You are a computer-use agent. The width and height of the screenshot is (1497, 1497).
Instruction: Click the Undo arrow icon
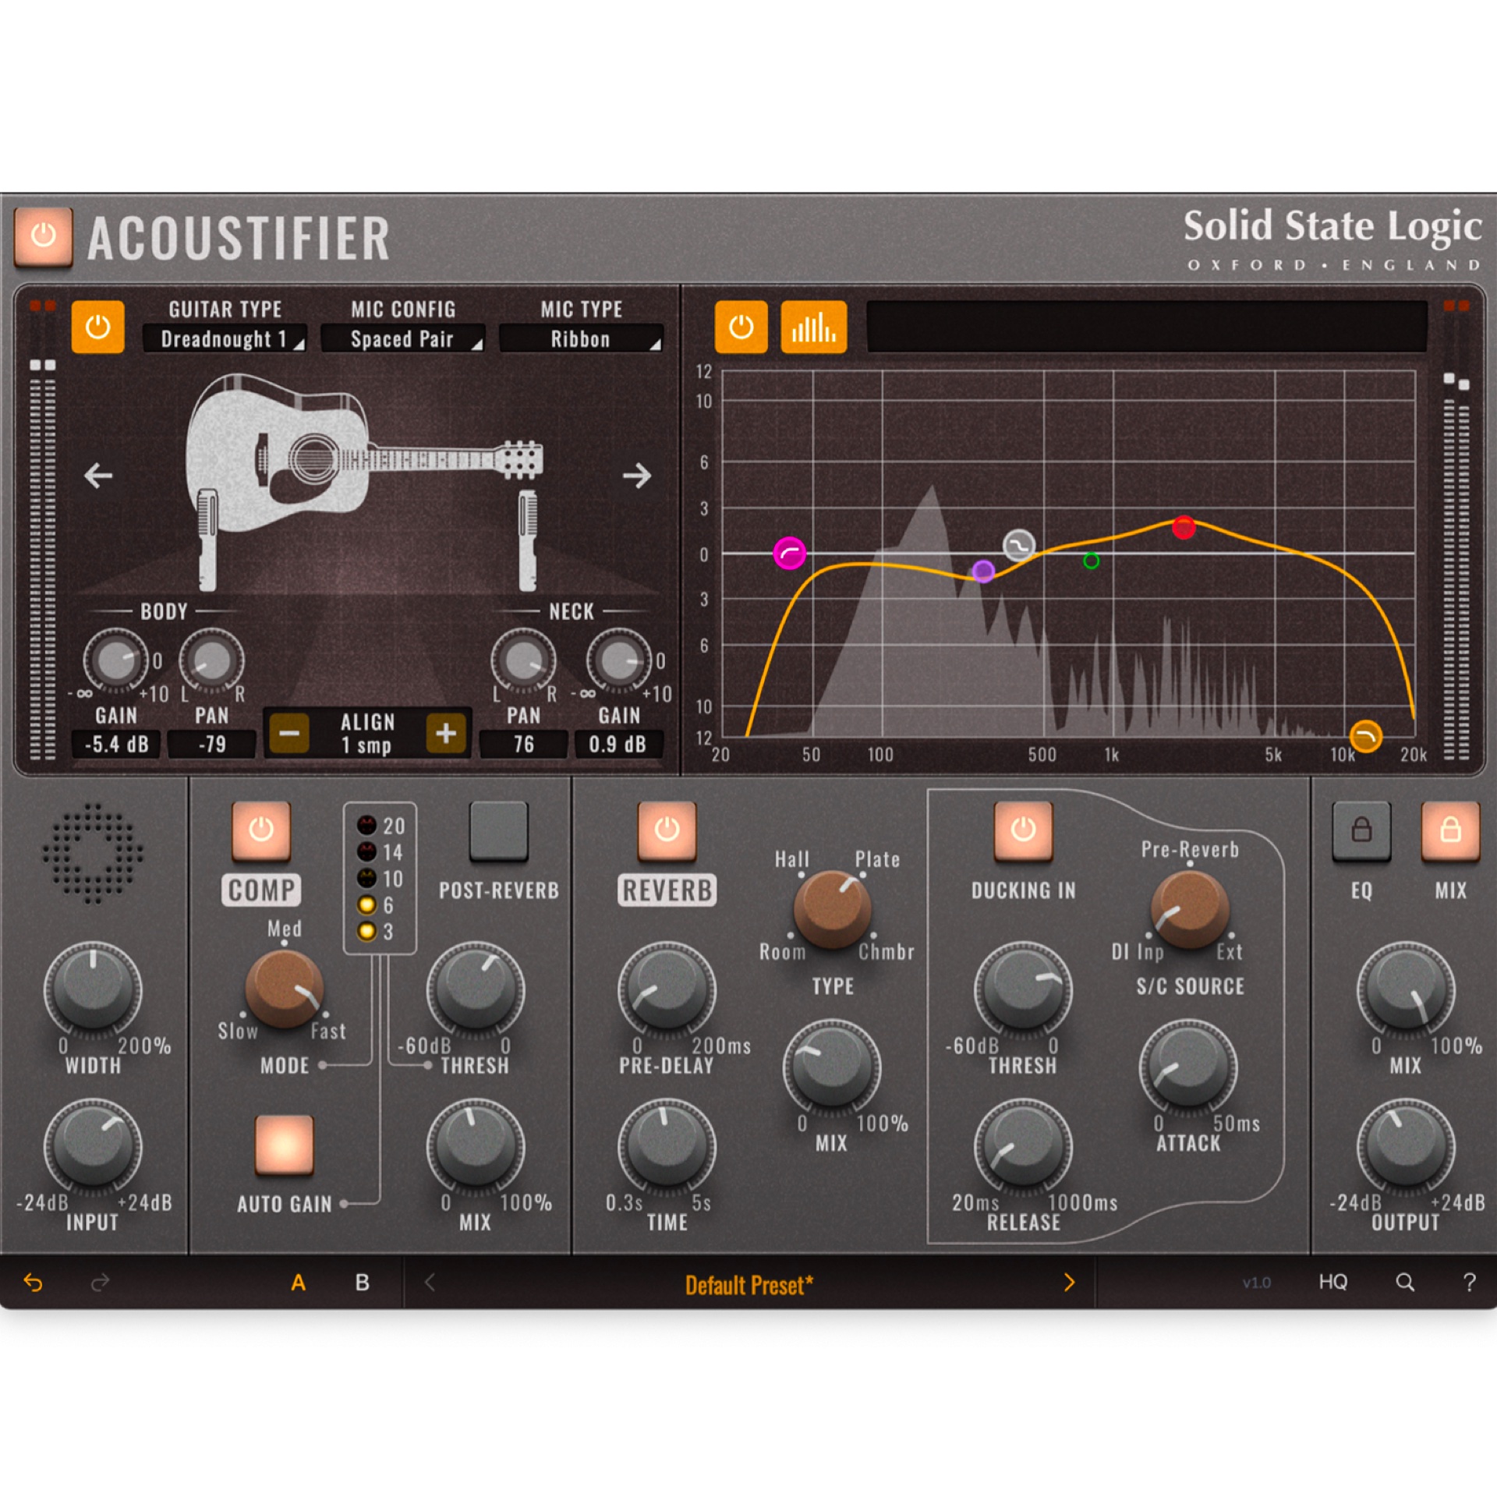pyautogui.click(x=33, y=1283)
